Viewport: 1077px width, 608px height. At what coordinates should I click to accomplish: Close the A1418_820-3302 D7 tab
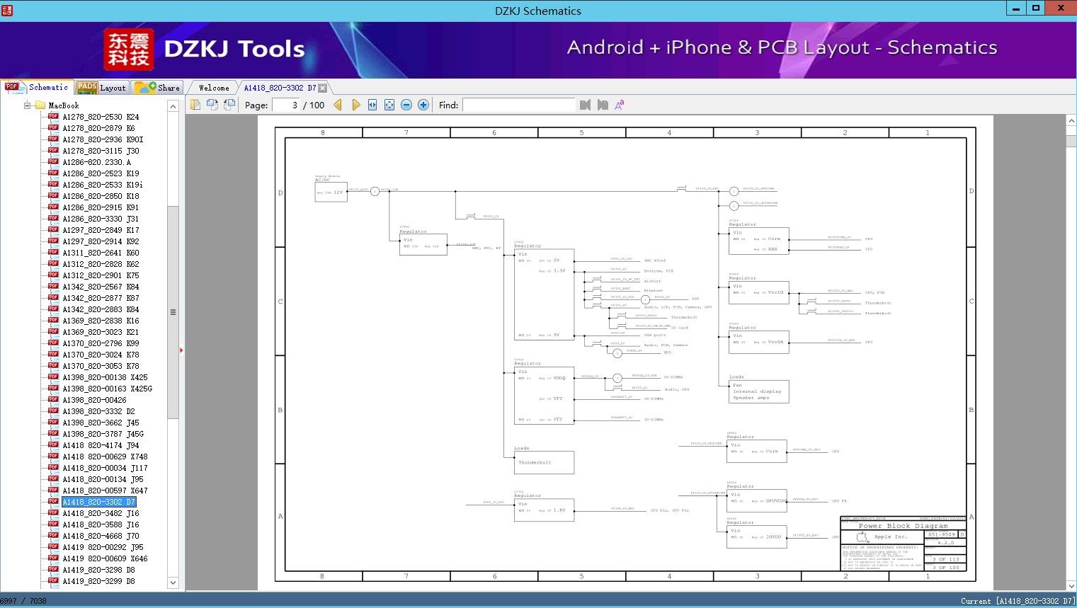pos(323,88)
